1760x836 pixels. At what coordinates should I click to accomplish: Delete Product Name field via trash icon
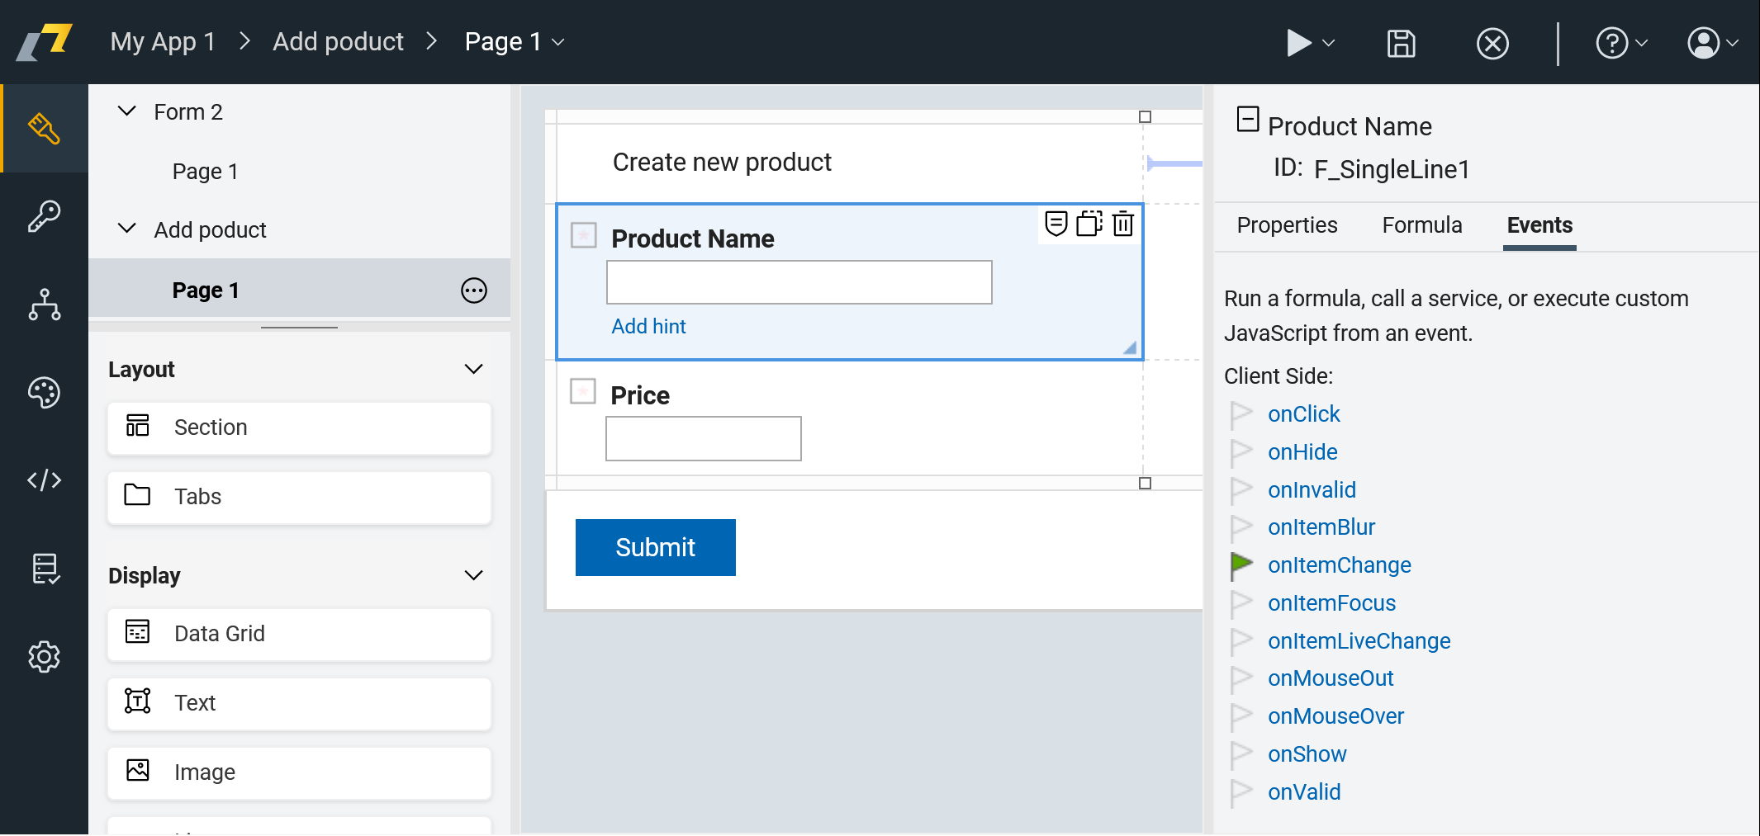(1122, 224)
